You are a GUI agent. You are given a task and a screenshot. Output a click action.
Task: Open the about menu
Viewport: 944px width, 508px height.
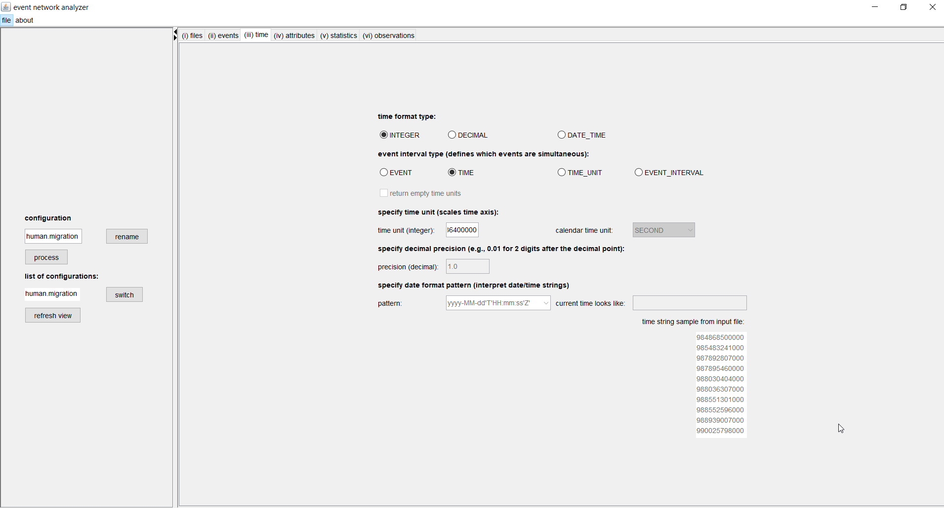[24, 20]
